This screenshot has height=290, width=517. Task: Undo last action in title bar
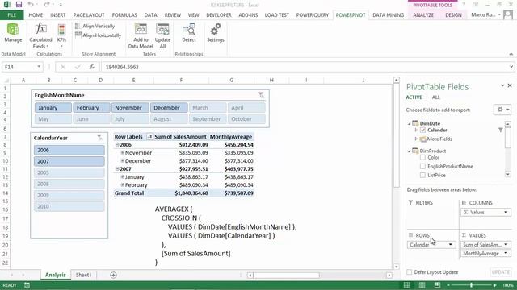tap(31, 5)
